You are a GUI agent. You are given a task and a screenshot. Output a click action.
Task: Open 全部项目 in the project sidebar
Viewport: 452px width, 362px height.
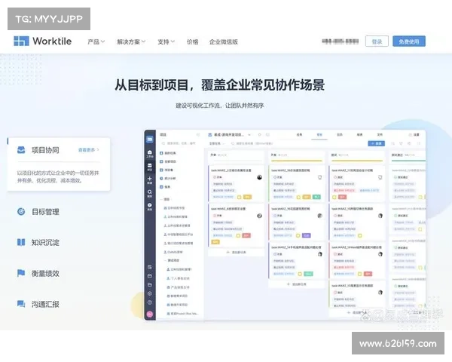168,161
